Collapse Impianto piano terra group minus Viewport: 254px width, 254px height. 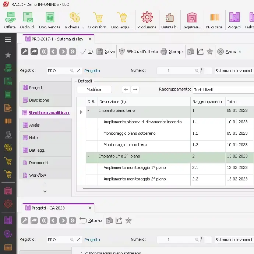click(88, 111)
